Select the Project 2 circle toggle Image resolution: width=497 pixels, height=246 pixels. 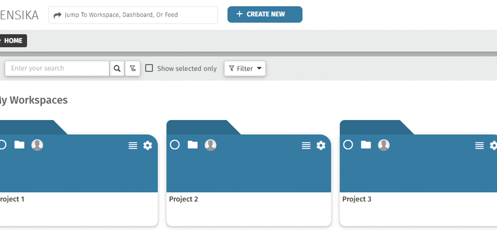click(175, 145)
